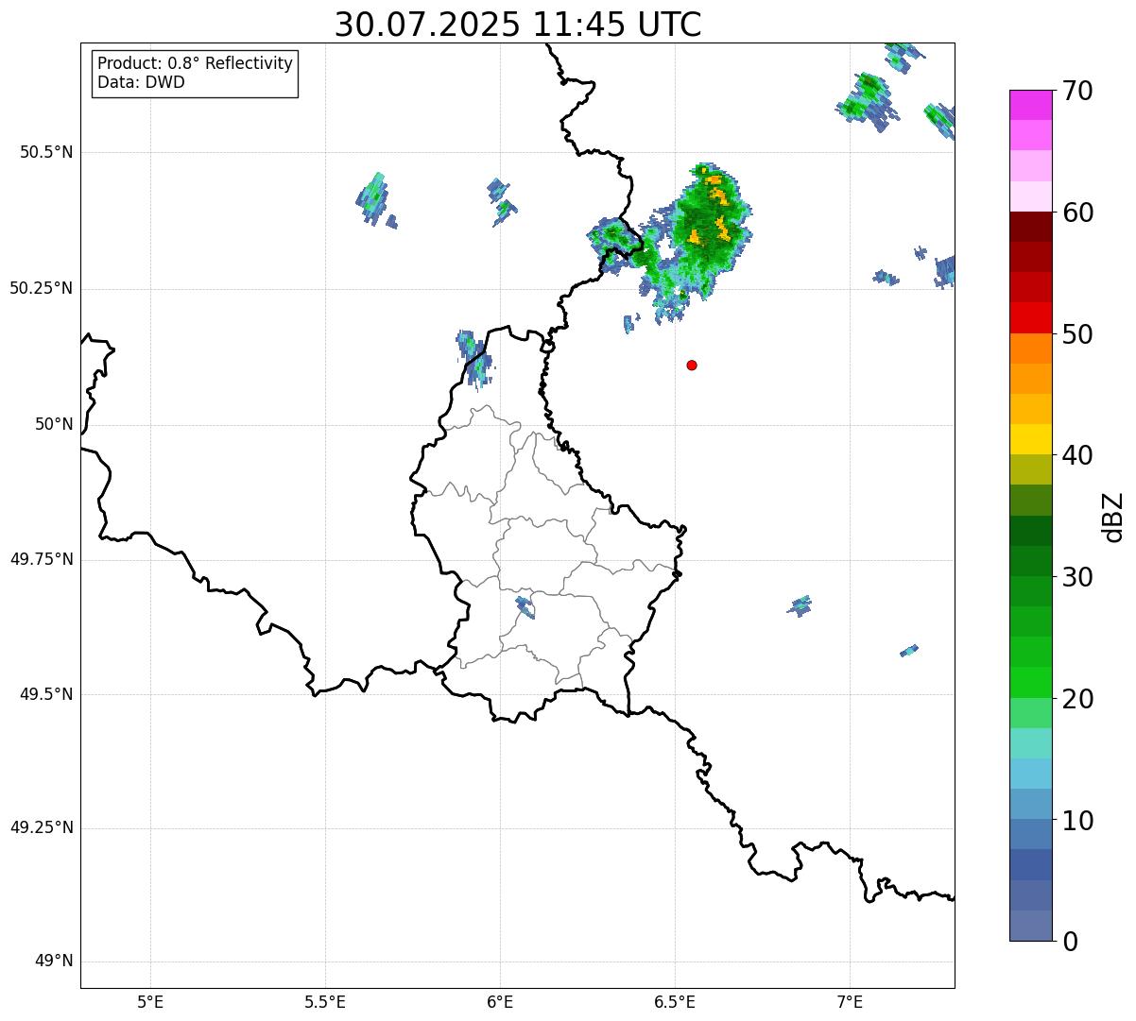Click the title "30.07.2025 11:45 UTC"
The width and height of the screenshot is (1136, 1021).
(x=518, y=25)
